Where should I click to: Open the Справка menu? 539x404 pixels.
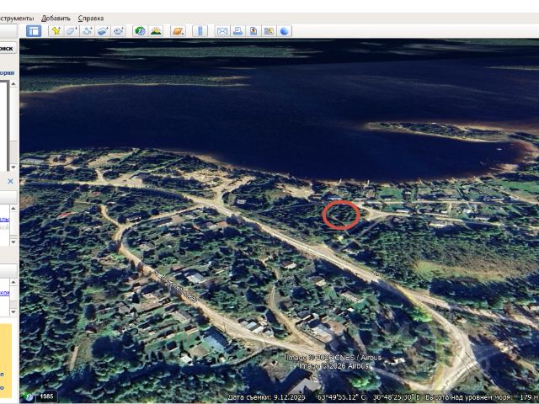point(91,19)
